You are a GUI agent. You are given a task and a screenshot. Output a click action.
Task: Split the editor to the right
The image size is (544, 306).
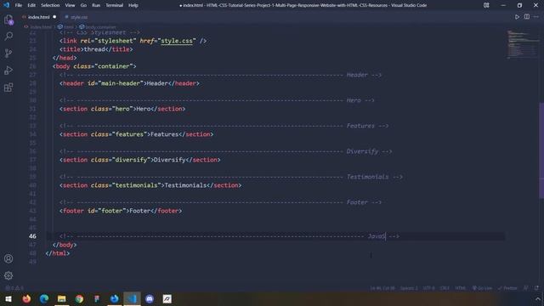tap(527, 17)
